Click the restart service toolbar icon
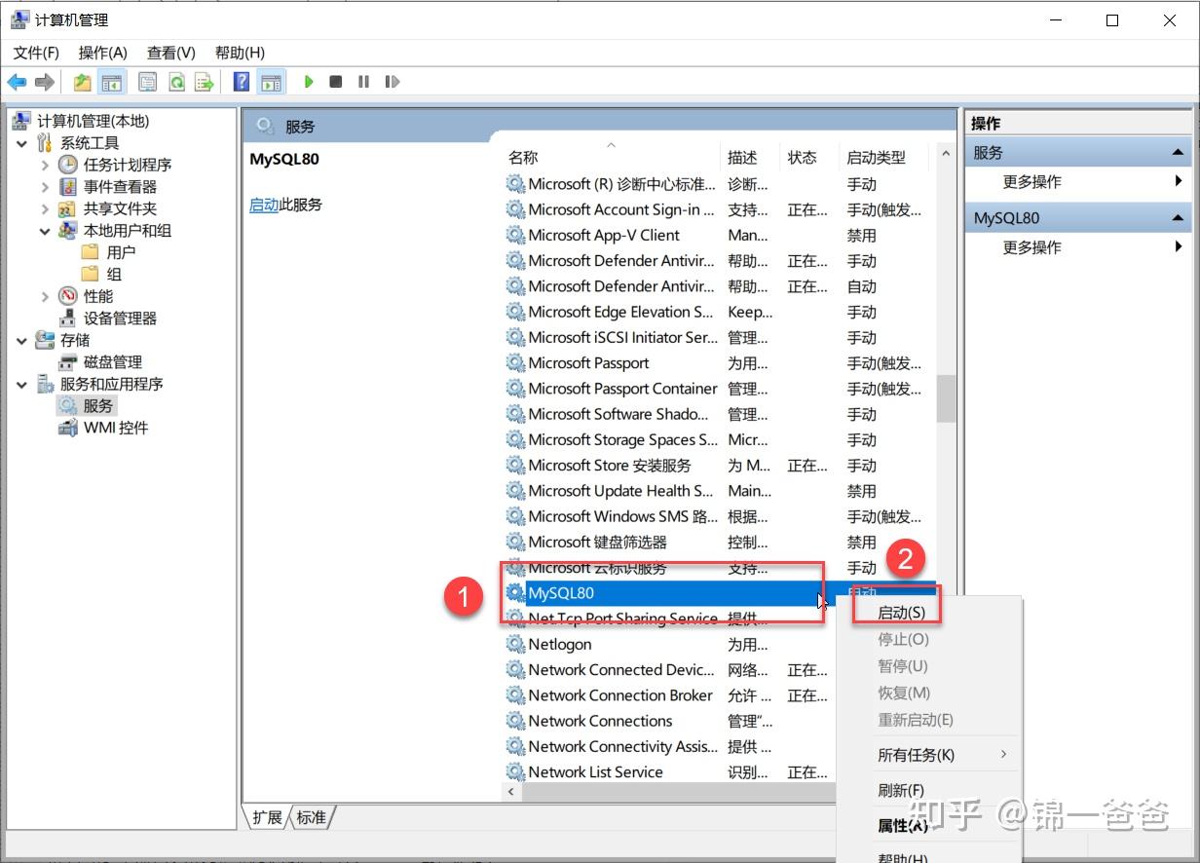 tap(392, 81)
